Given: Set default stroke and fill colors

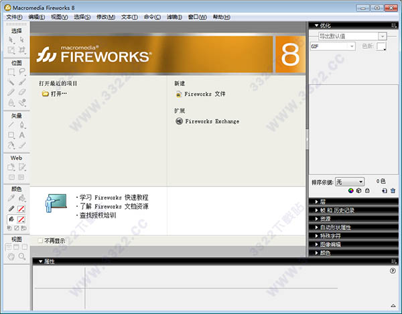Looking at the screenshot, I should [9, 228].
